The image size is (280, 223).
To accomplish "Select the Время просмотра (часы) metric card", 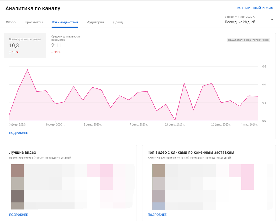I will coord(25,45).
